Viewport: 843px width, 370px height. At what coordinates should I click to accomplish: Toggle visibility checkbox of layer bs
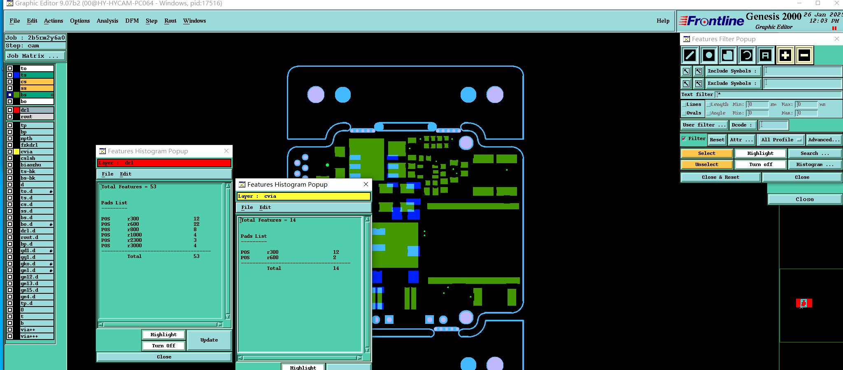click(x=10, y=95)
